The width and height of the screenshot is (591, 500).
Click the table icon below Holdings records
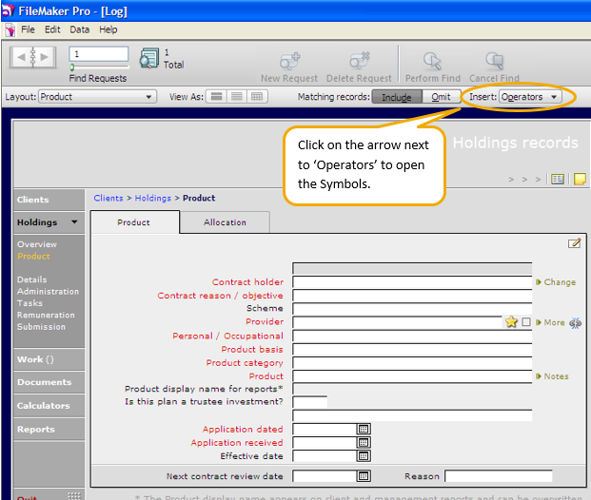558,179
